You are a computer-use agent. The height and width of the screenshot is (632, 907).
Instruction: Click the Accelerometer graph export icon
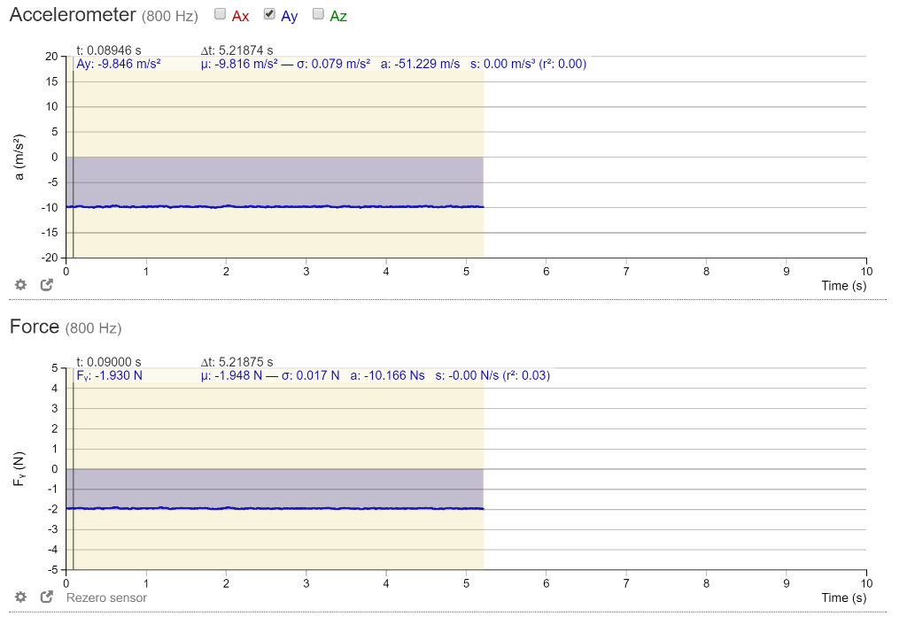tap(47, 284)
